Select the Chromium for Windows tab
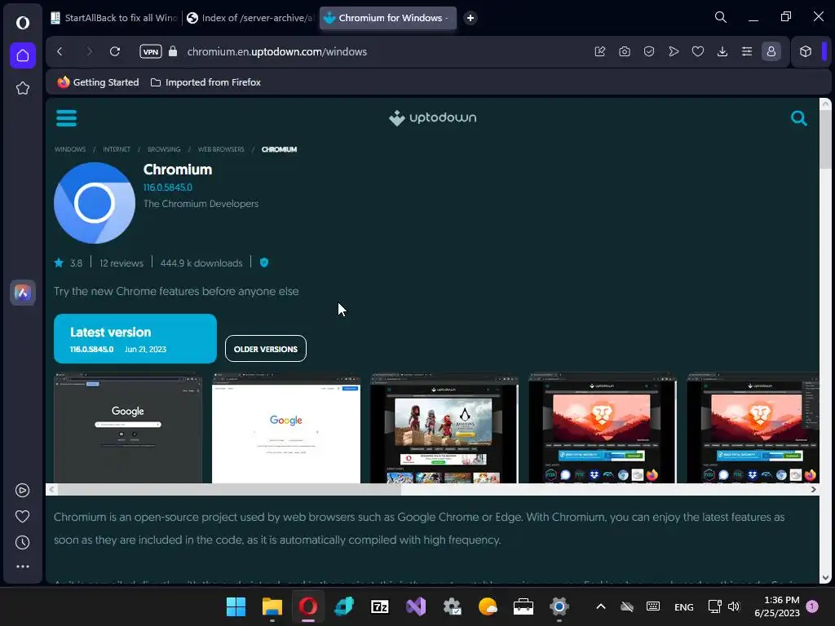The width and height of the screenshot is (835, 626). click(x=388, y=18)
